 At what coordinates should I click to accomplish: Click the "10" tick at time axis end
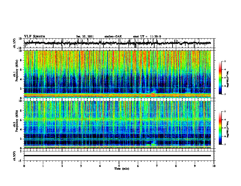tap(214, 166)
